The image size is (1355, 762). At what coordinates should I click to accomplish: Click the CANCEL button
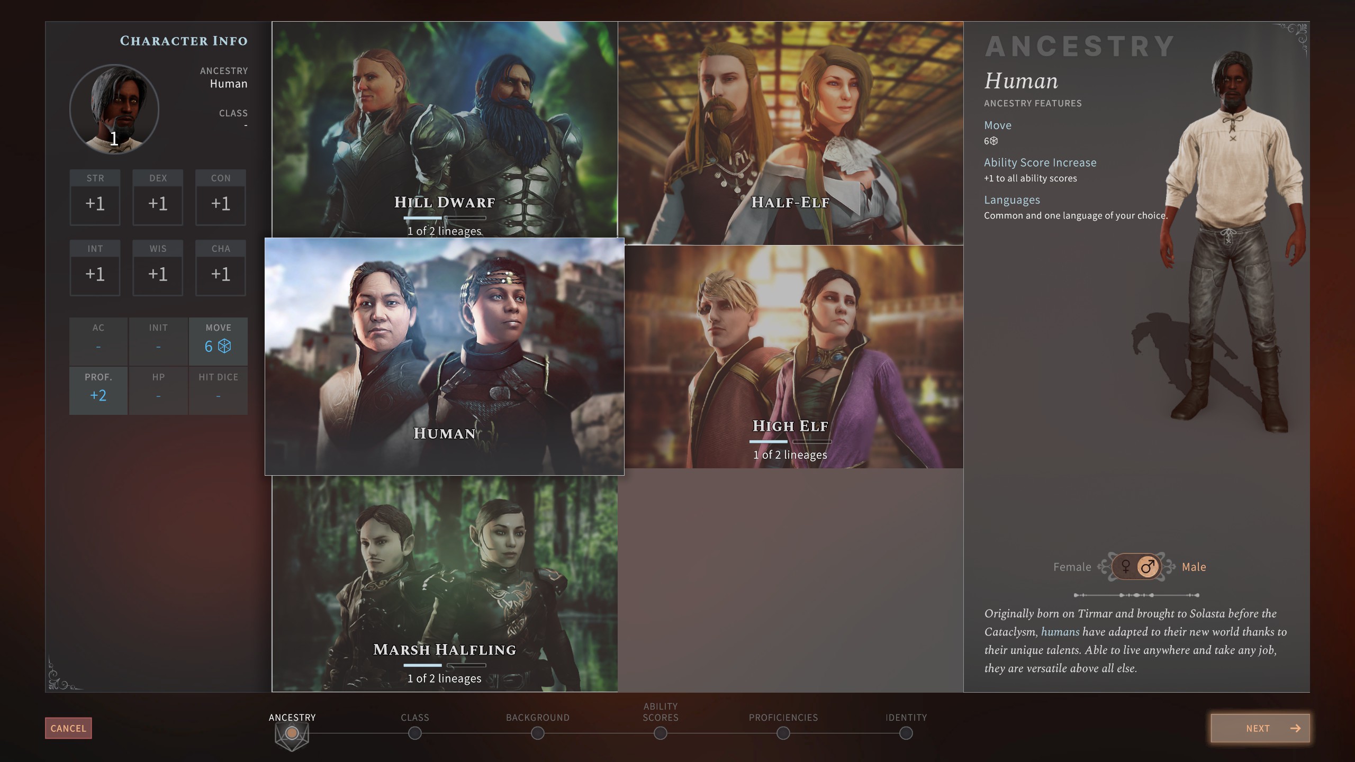pos(68,729)
